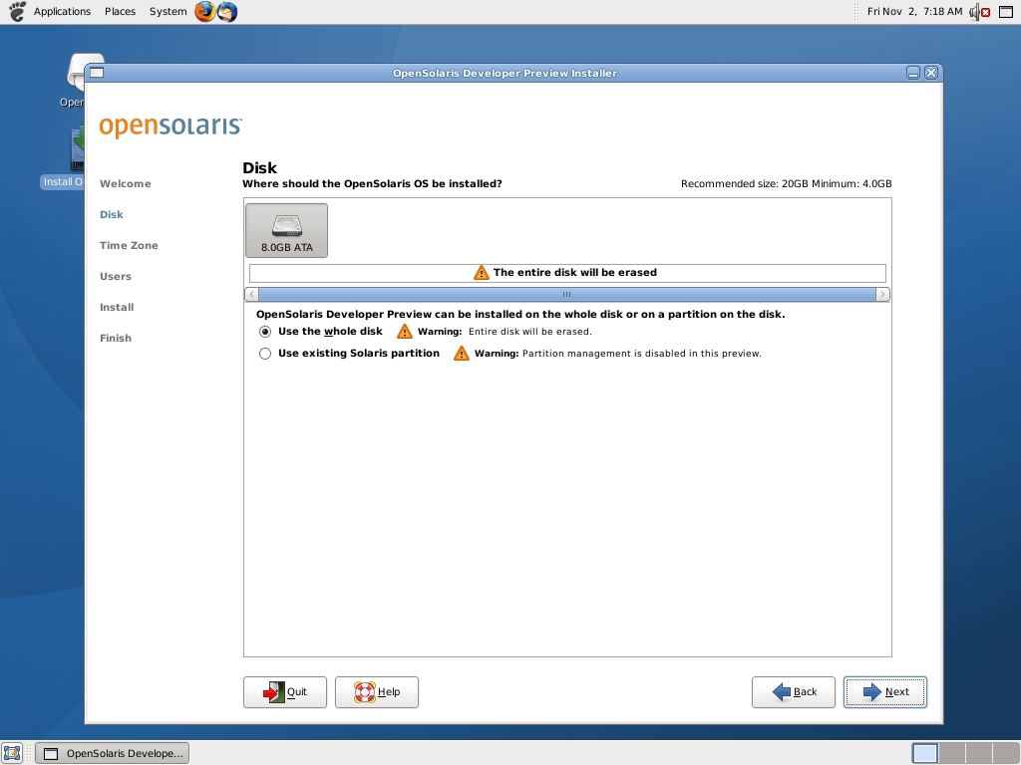The width and height of the screenshot is (1021, 765).
Task: Go Back to the Welcome step
Action: coord(794,692)
